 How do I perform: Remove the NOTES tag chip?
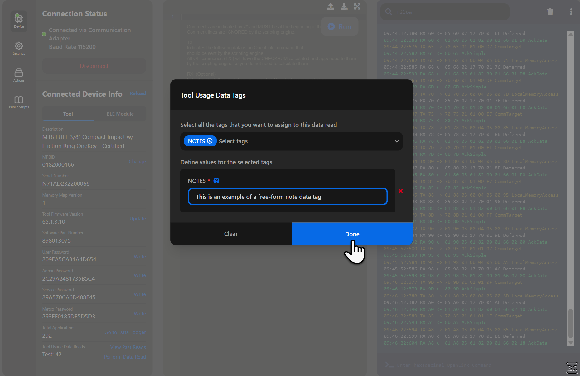tap(210, 141)
